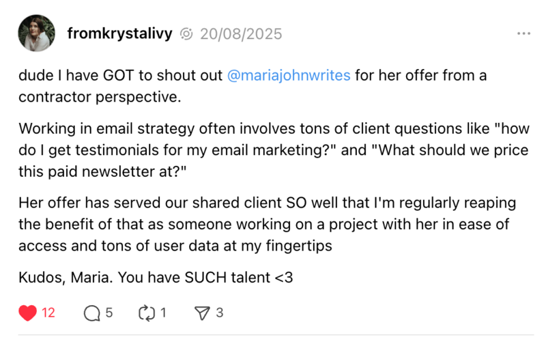View the 12 likes count
The height and width of the screenshot is (342, 546).
48,313
